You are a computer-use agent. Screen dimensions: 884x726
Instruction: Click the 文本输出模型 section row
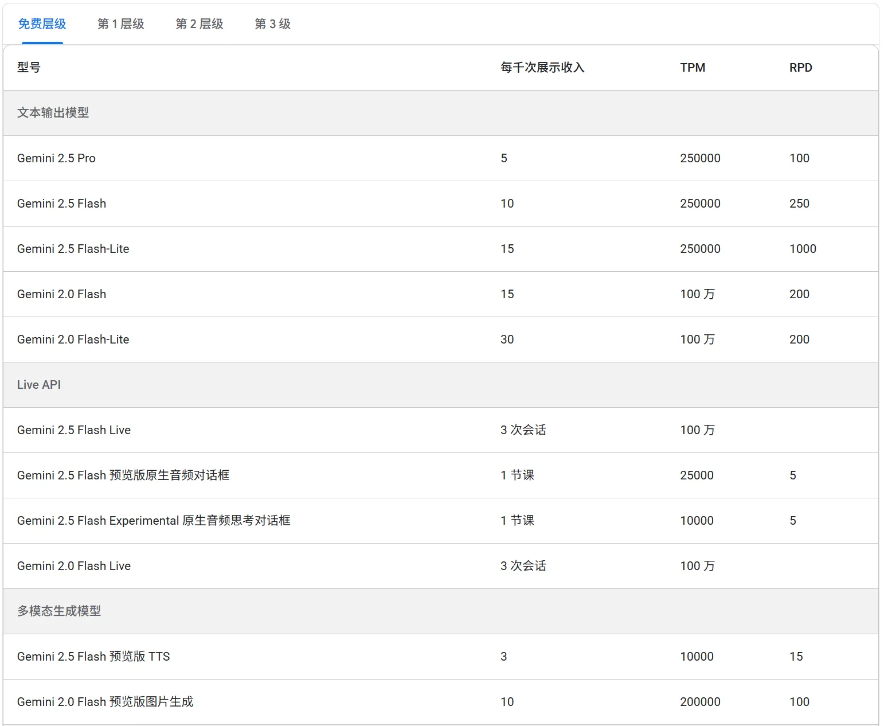coord(53,113)
